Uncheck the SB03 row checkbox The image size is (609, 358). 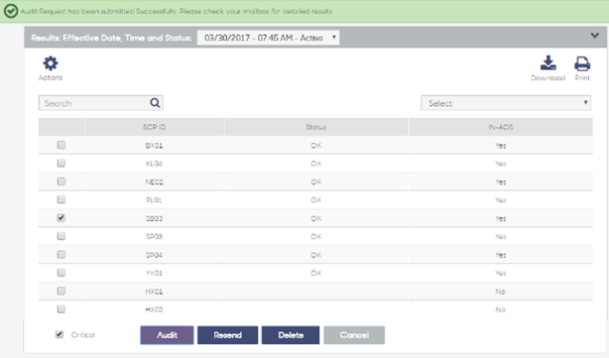(61, 218)
